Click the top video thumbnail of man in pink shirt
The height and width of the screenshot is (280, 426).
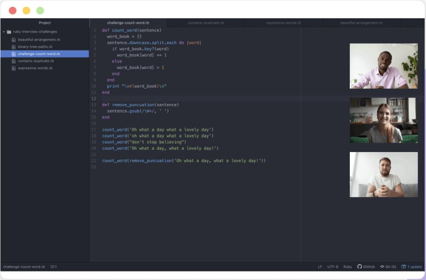pos(384,66)
